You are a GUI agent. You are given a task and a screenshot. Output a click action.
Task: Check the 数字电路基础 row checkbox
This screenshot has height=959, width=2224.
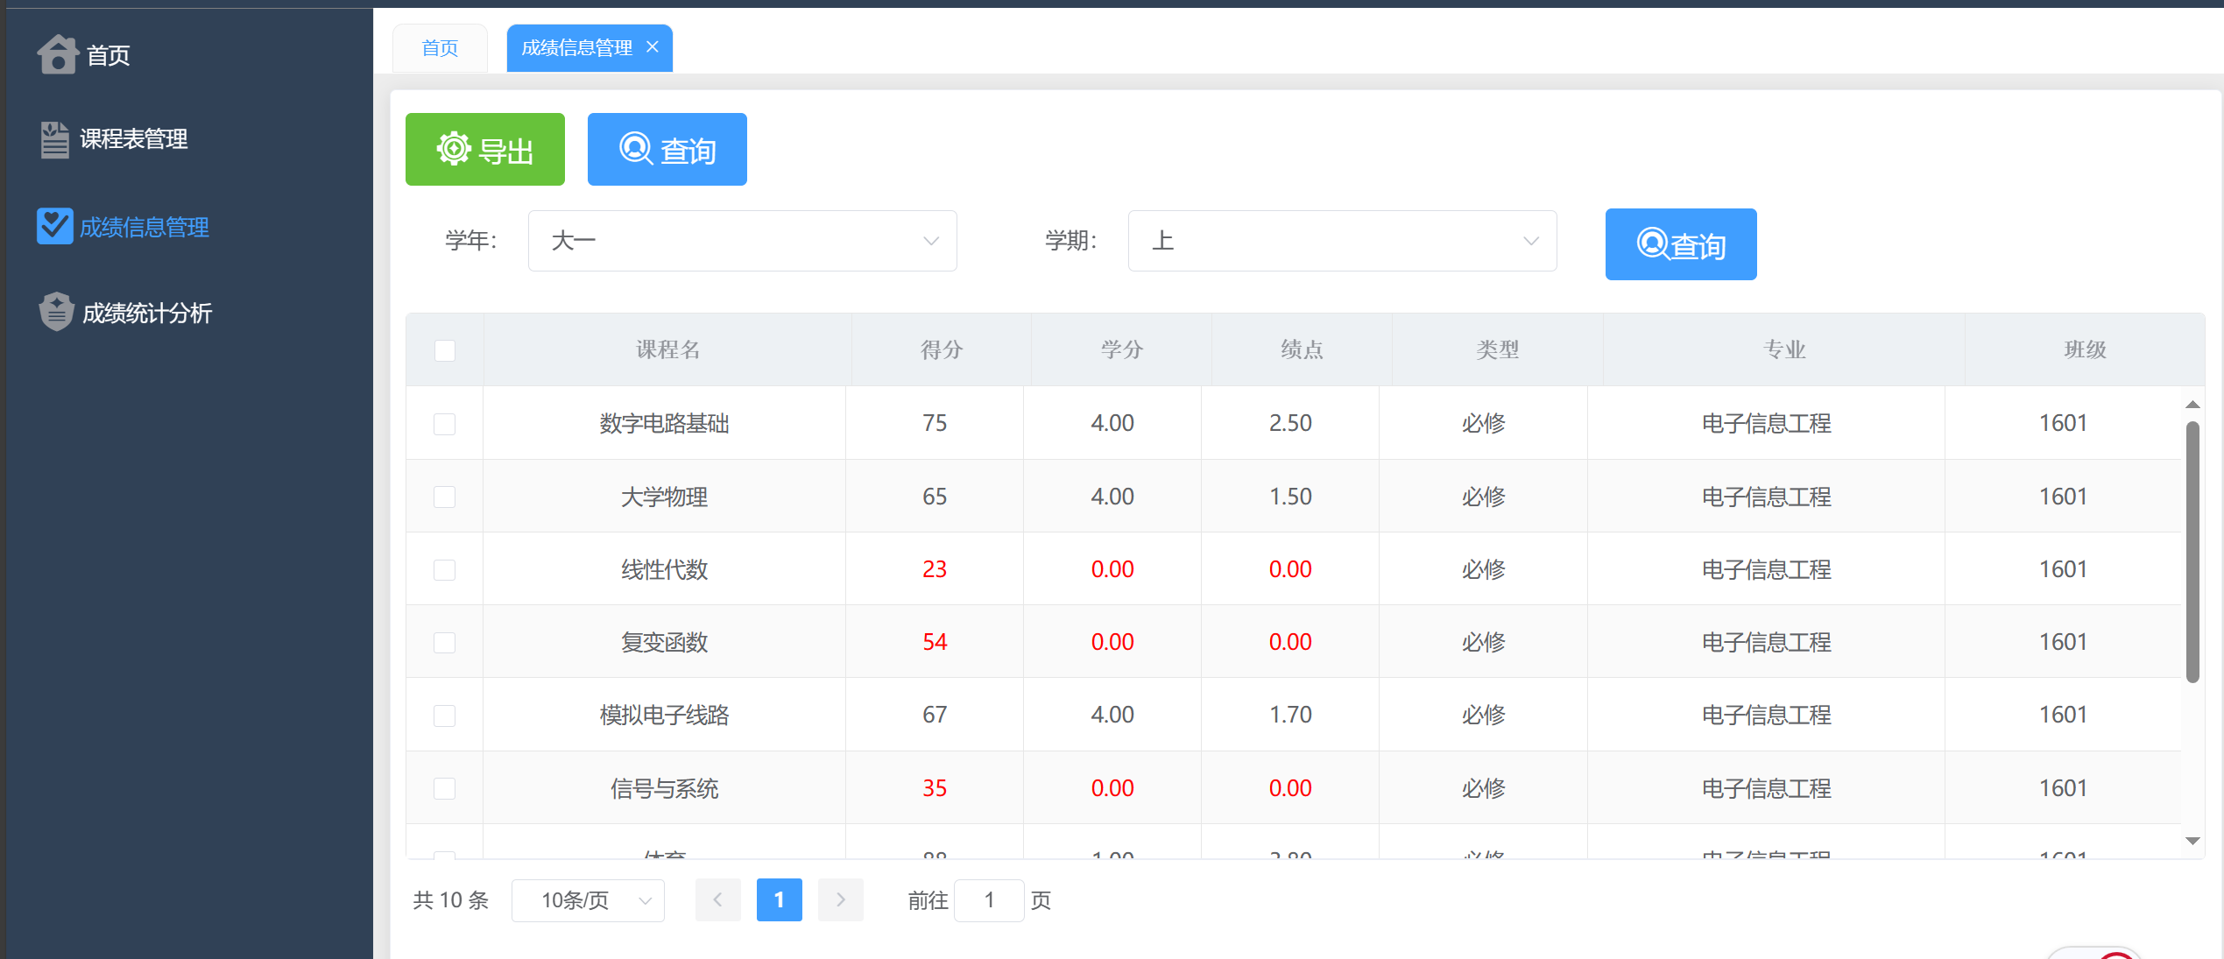[445, 424]
